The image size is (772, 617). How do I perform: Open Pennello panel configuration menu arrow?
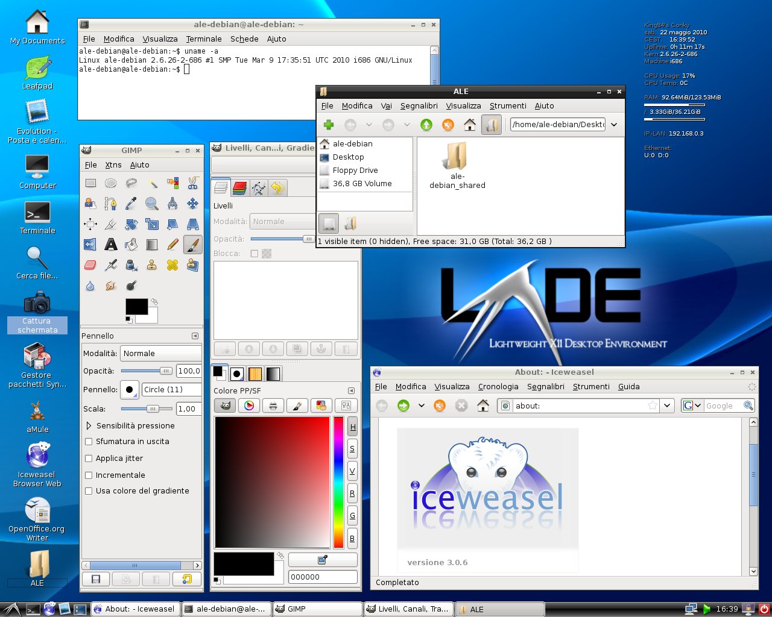pyautogui.click(x=195, y=336)
